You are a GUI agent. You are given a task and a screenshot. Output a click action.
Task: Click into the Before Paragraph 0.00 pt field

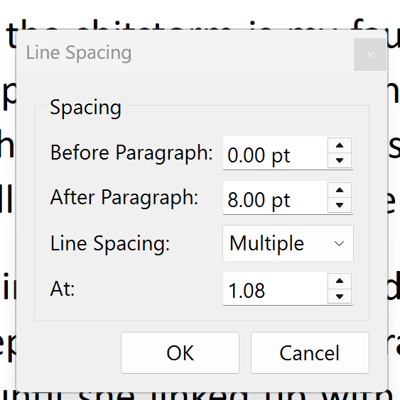pos(275,153)
